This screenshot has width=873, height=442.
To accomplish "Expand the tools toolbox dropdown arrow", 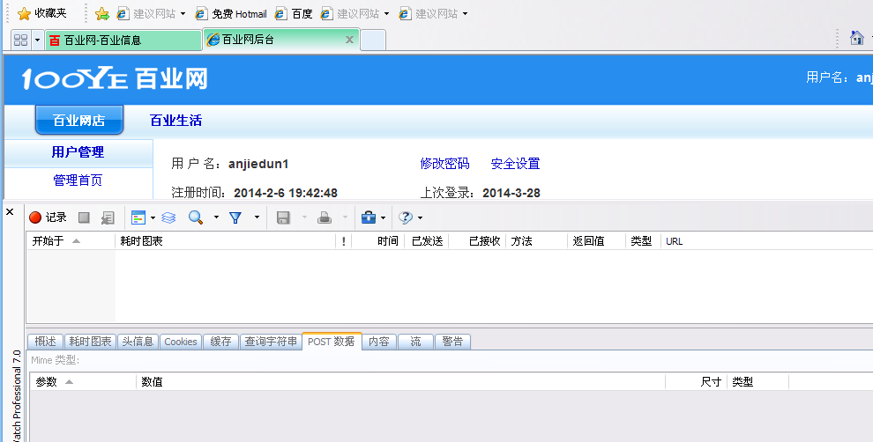I will coord(383,218).
